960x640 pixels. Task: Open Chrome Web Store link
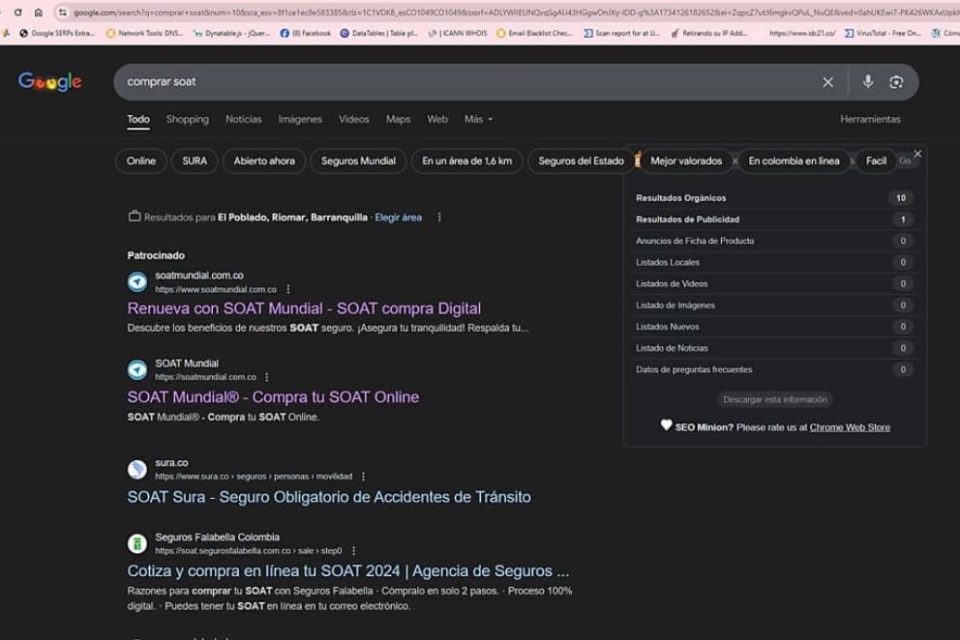click(x=850, y=427)
